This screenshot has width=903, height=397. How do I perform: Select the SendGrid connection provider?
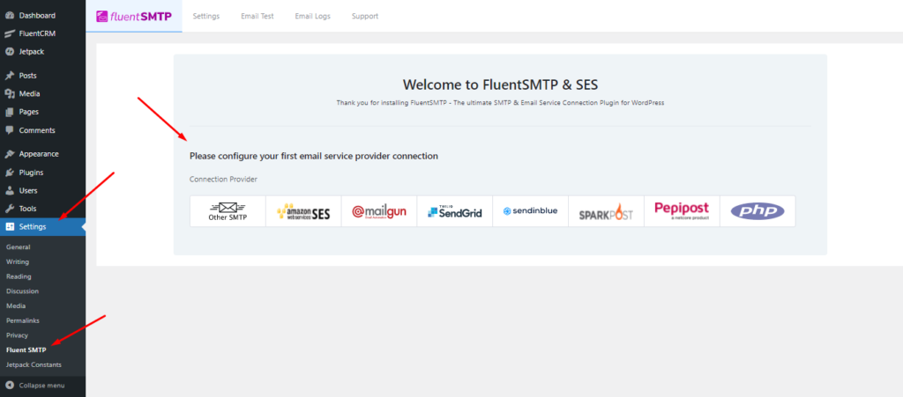[x=454, y=211]
